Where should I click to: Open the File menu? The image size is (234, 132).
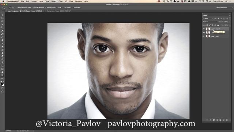pos(23,1)
